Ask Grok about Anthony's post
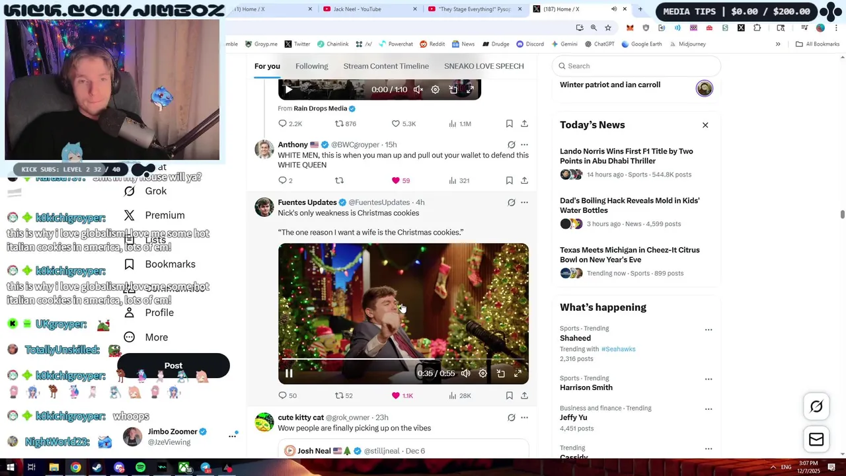Screen dimensions: 846x476 [x=511, y=145]
